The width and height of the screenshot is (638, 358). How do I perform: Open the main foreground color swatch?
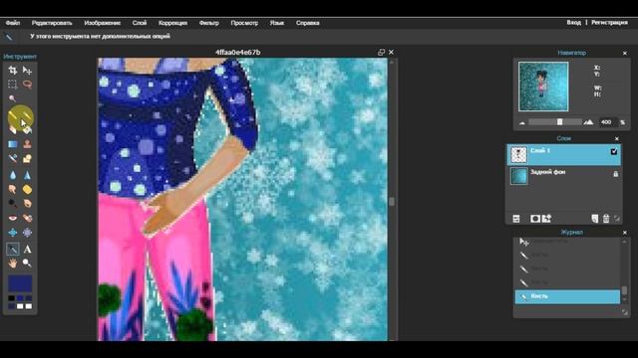(x=20, y=282)
